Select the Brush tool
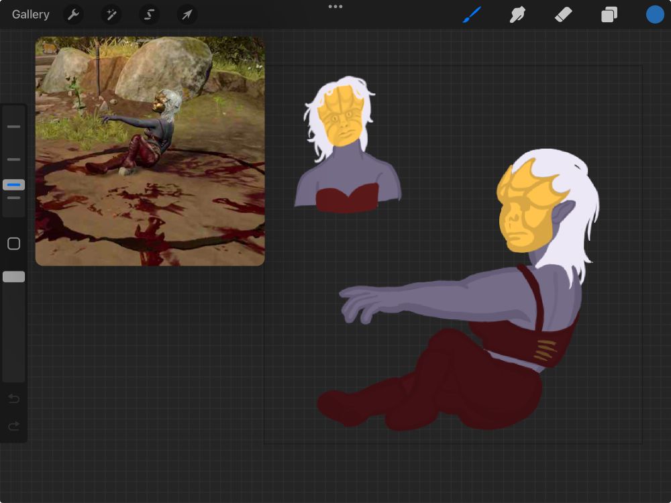Screen dimensions: 671x503 [472, 14]
